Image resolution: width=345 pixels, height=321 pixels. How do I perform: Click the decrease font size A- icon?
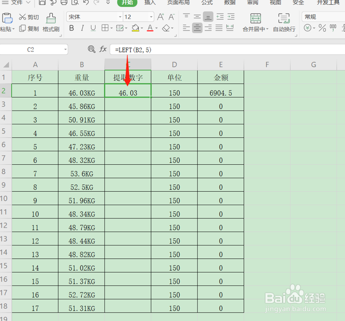172,17
